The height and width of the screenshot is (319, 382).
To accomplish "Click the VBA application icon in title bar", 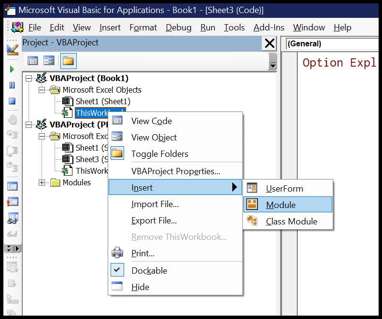I will click(x=10, y=10).
